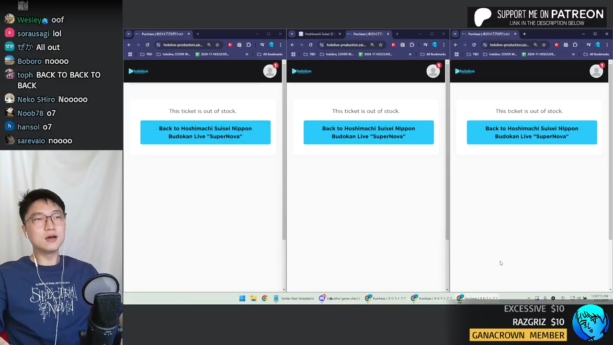Open the zoom magnifier in the right window's address bar
The width and height of the screenshot is (613, 345).
[535, 45]
